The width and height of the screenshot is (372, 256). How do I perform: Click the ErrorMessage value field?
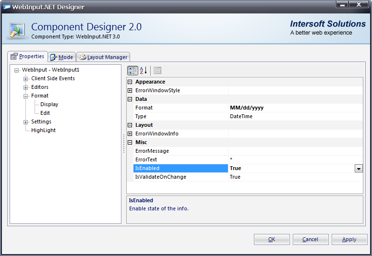(295, 151)
